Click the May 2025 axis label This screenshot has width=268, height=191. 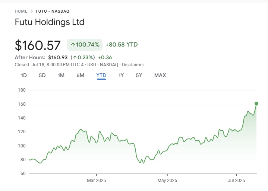[167, 181]
